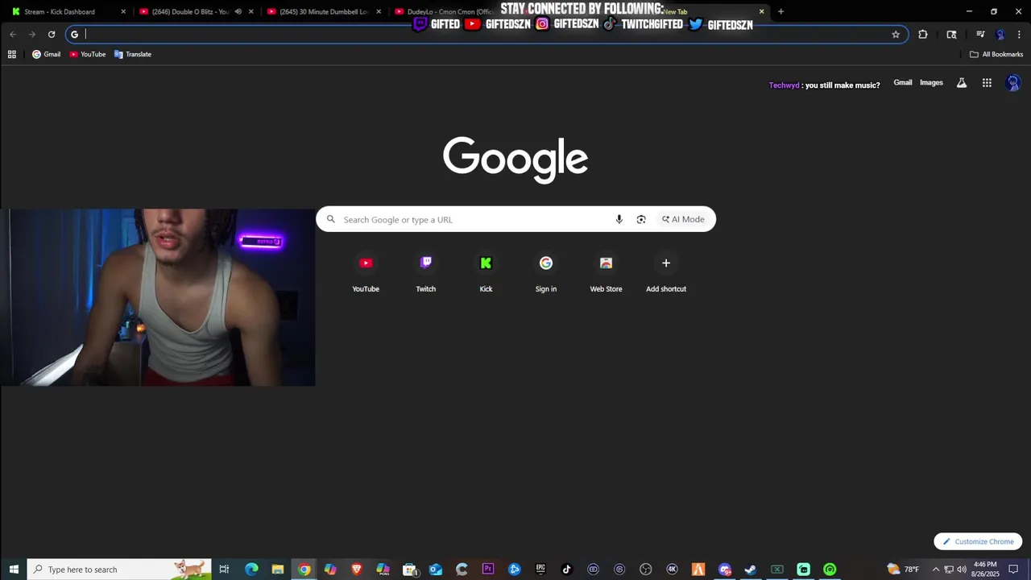Click the browser reload button

click(x=52, y=34)
